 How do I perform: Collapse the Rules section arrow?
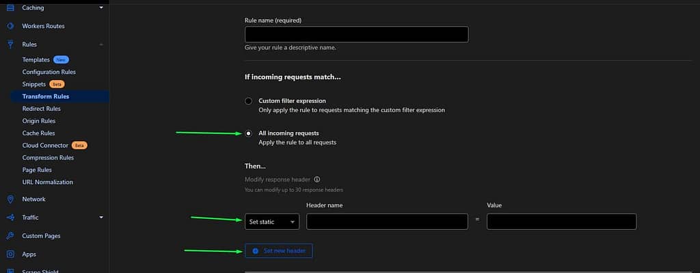(101, 44)
